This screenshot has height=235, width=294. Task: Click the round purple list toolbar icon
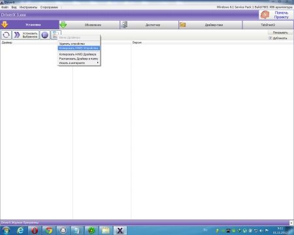44,35
